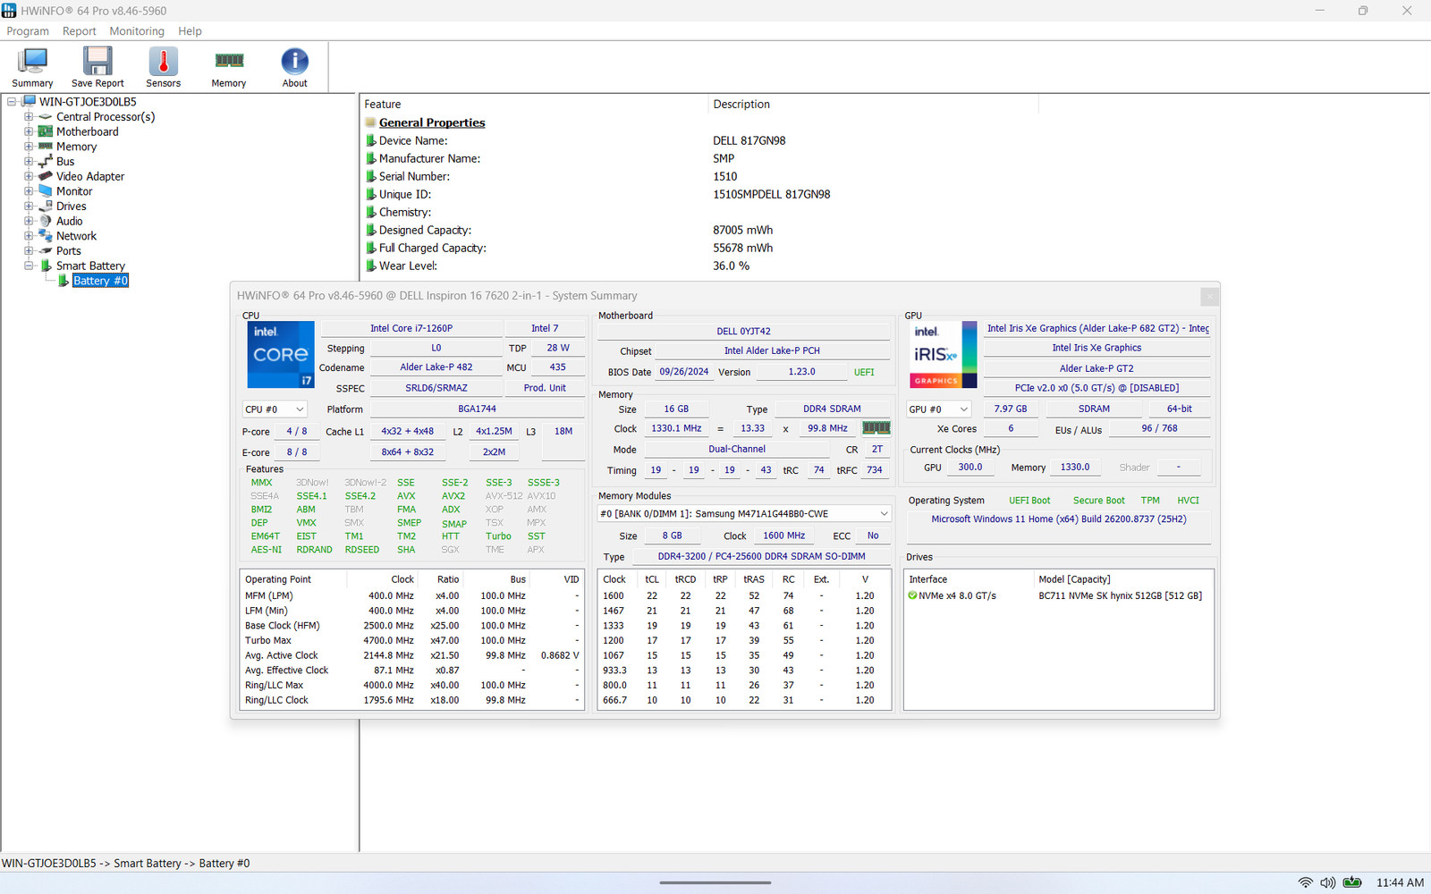The width and height of the screenshot is (1431, 894).
Task: Click the Prod. Unit field
Action: [545, 388]
